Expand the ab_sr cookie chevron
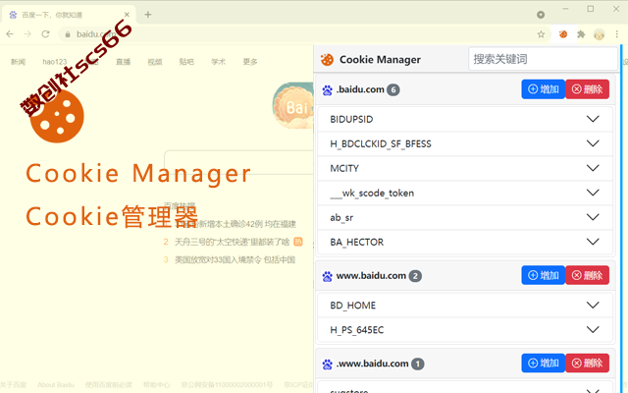 [593, 217]
